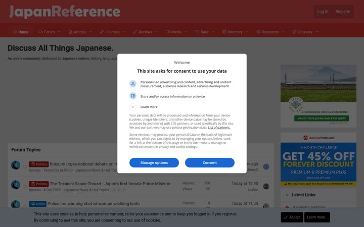Click the Consent button
The image size is (364, 227).
click(210, 162)
